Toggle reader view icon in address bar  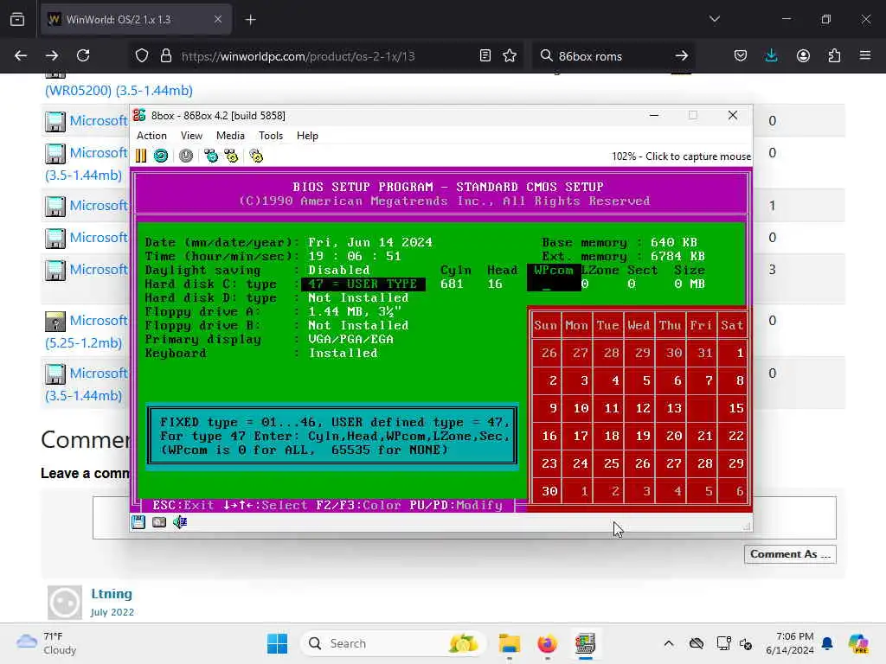[485, 55]
